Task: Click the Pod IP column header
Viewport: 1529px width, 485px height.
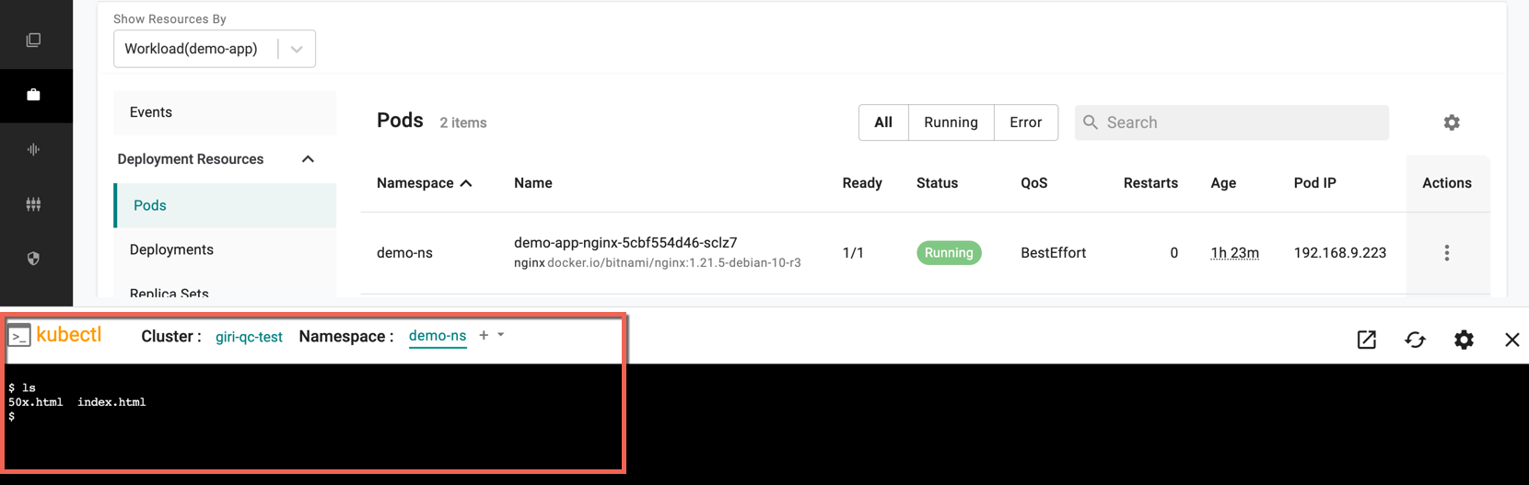Action: pos(1314,183)
